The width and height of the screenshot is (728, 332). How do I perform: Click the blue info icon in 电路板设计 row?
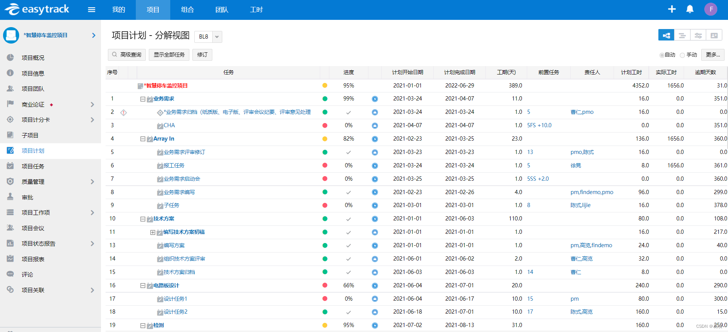tap(375, 286)
